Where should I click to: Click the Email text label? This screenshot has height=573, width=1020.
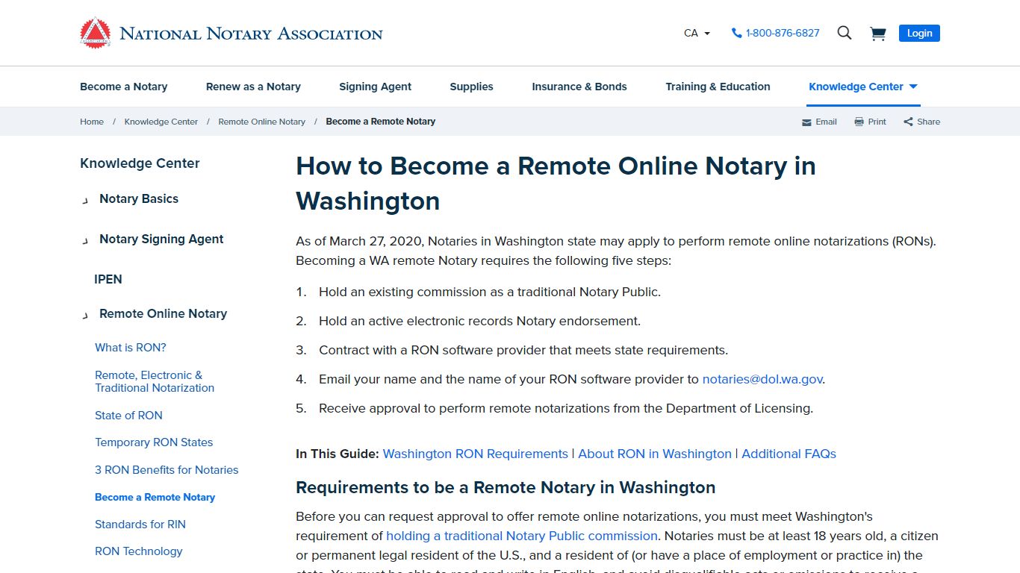(826, 122)
